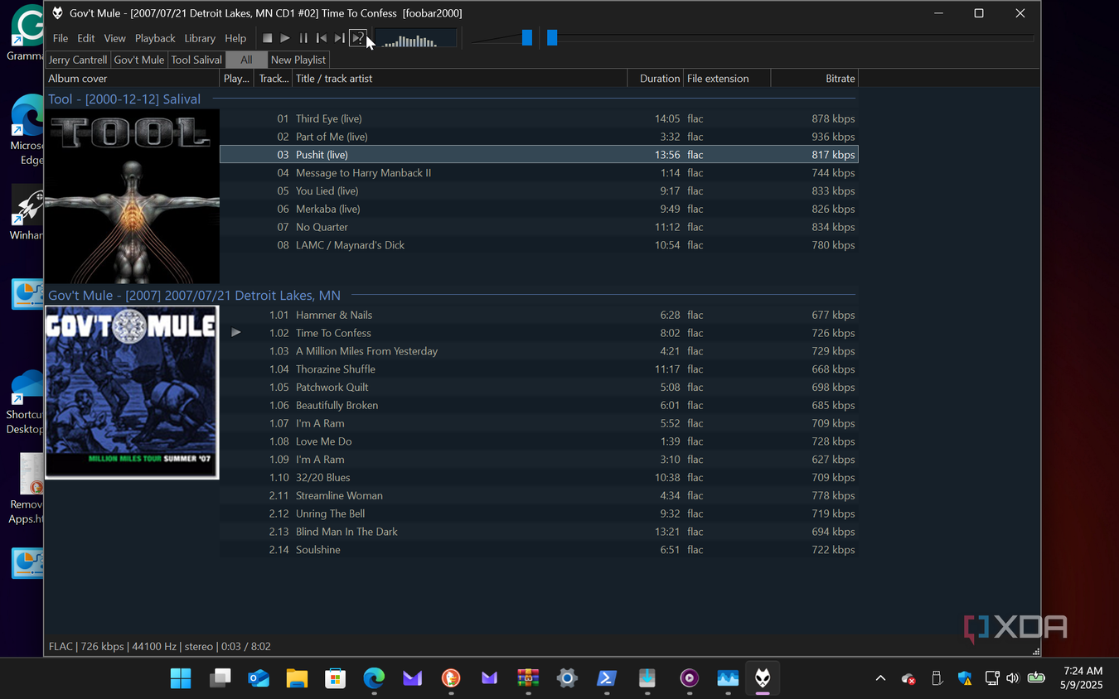Click the volume slider handle

pos(527,37)
